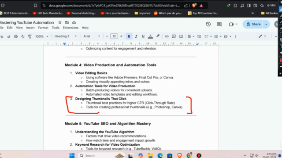This screenshot has height=158, width=282.
Task: Open the Edit menu
Action: 10,28
